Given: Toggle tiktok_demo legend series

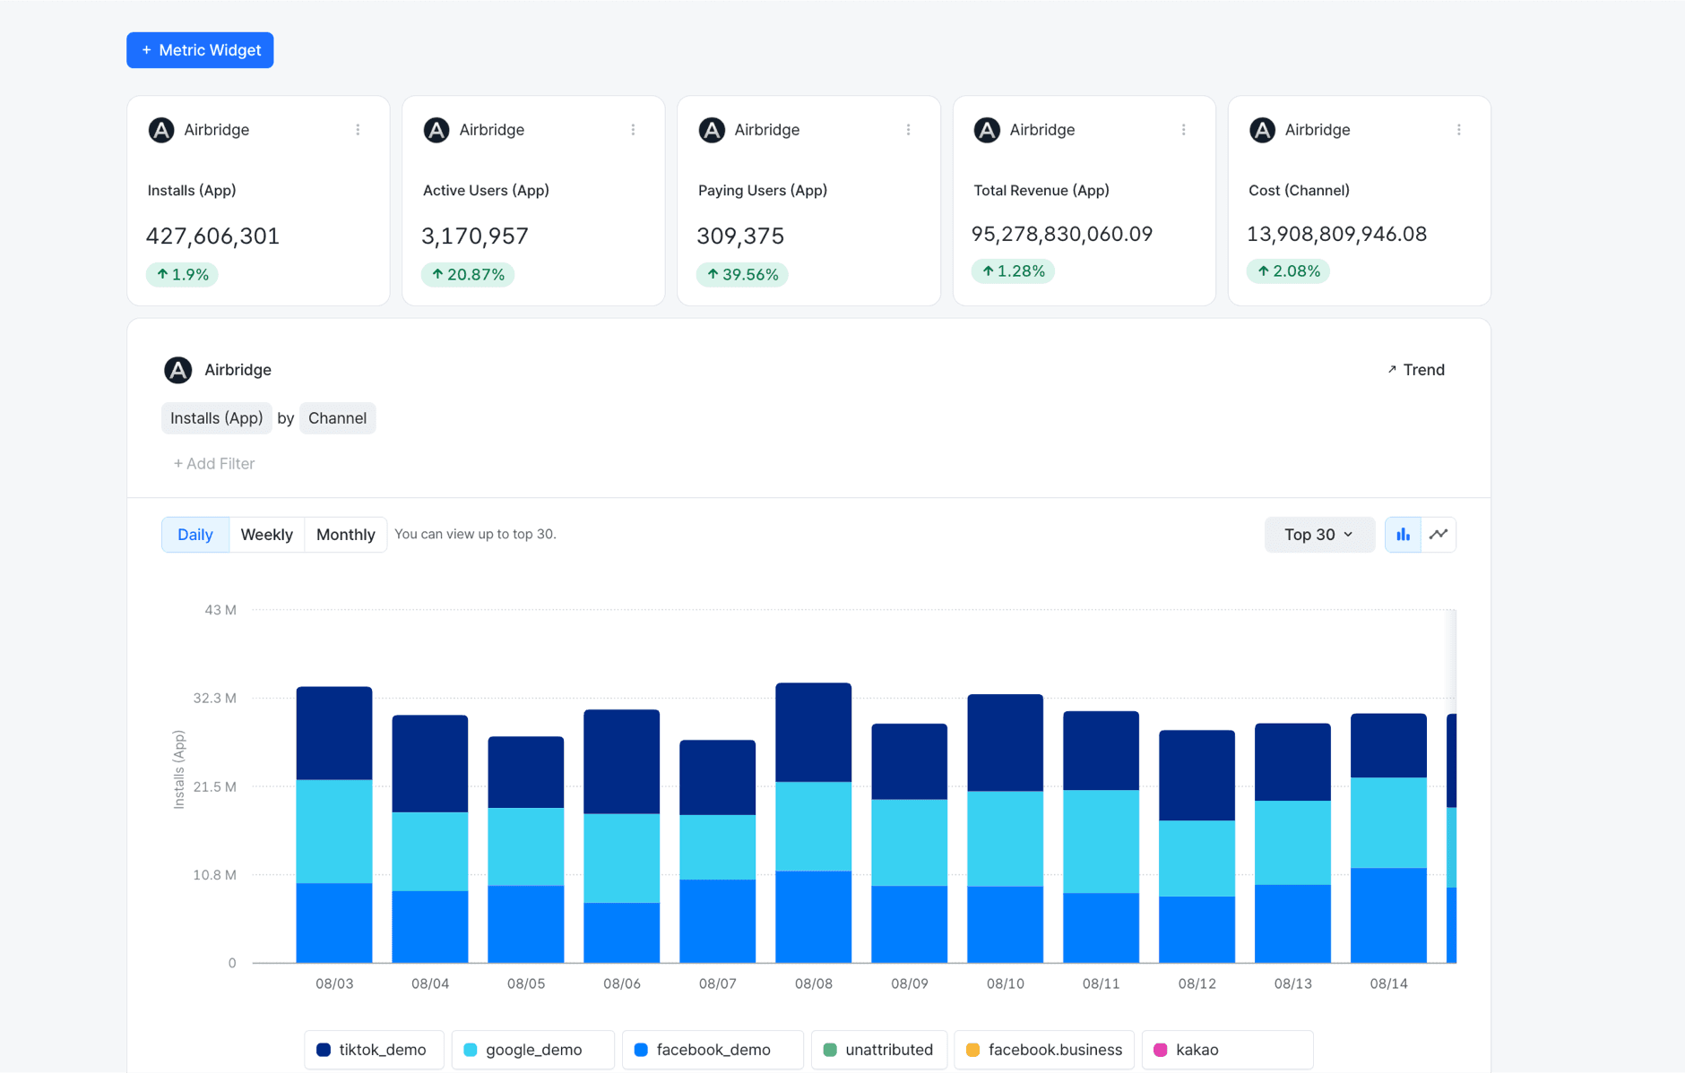Looking at the screenshot, I should tap(374, 1050).
